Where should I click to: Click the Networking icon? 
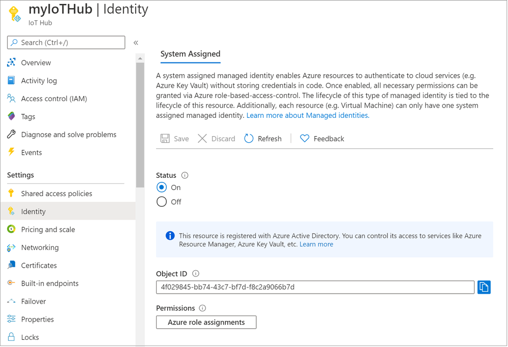point(11,247)
